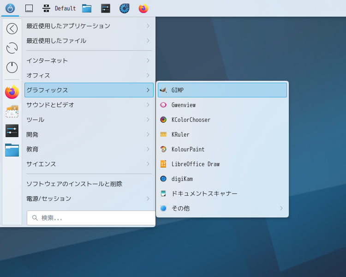Click the magnifier icon in search box
Viewport: 346px width, 277px height.
[x=35, y=218]
